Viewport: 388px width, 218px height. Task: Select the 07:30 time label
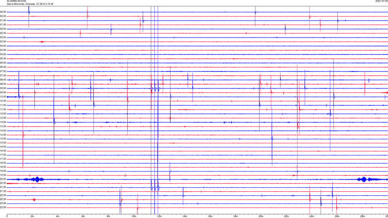tap(3, 75)
